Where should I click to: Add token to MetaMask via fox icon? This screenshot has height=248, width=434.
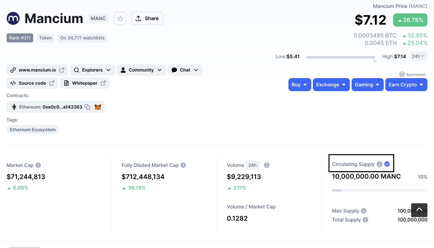(98, 107)
